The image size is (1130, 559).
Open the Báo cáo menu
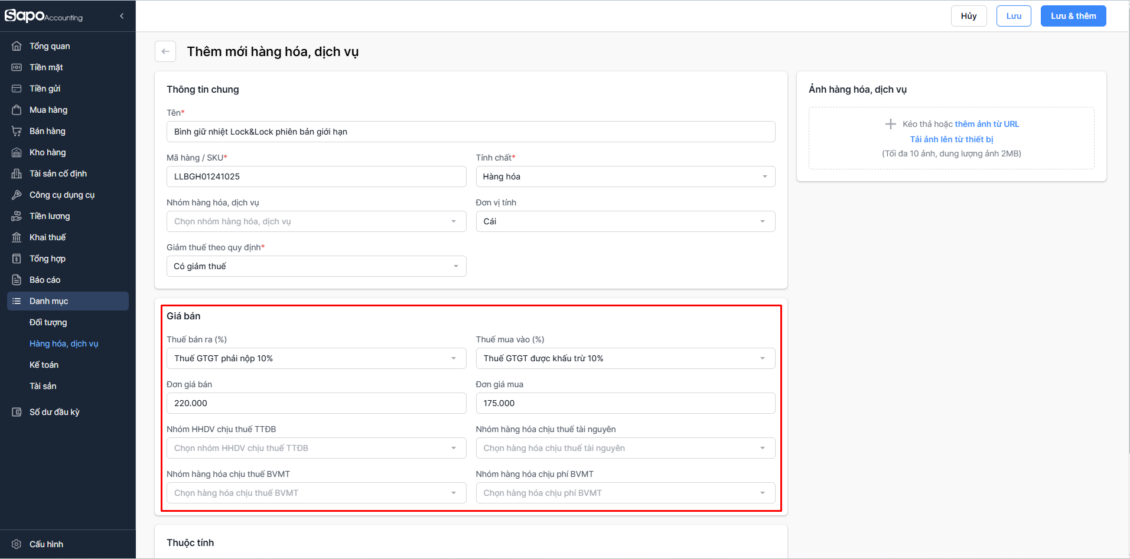45,280
